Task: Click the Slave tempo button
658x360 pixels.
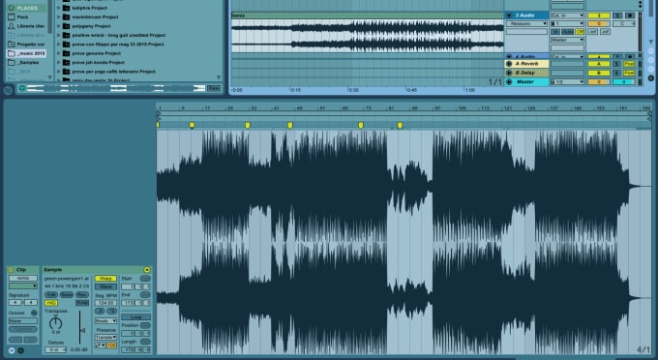Action: tap(105, 286)
